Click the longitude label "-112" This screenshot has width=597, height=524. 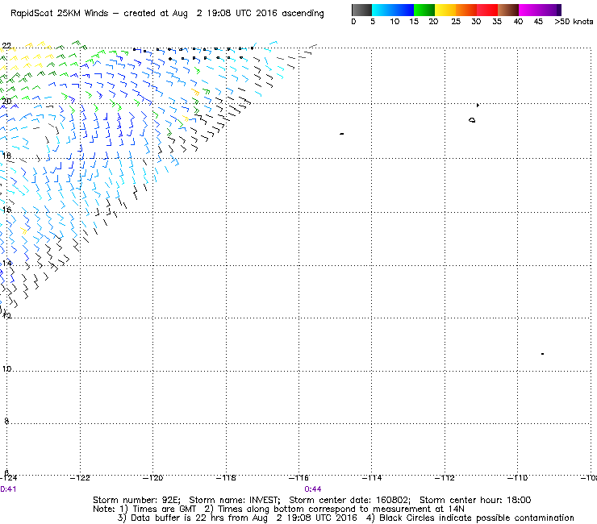coord(445,478)
